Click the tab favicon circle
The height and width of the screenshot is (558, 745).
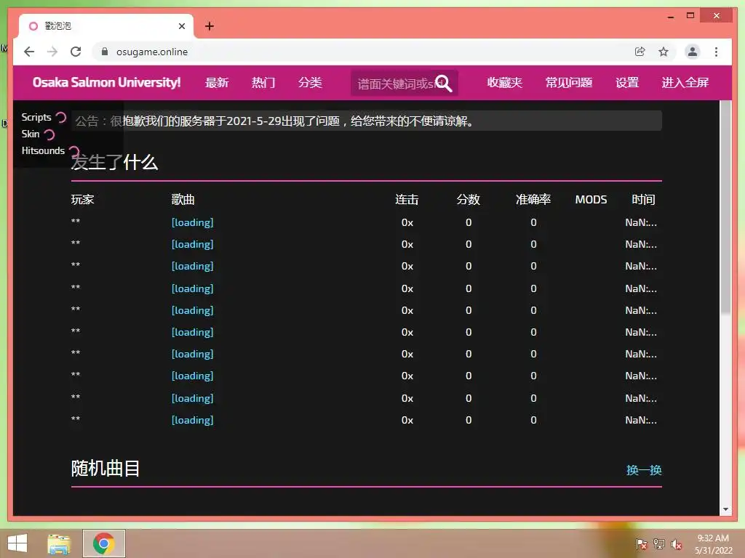33,26
